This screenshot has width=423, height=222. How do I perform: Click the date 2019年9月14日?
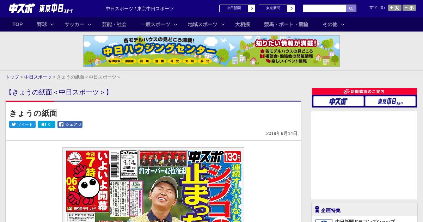[x=282, y=134]
